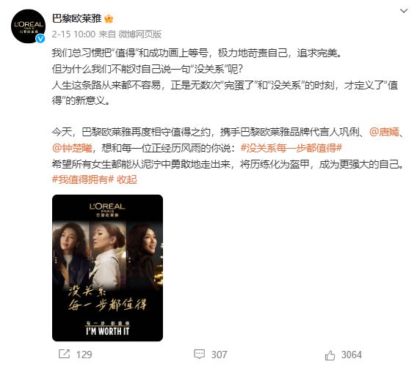Click the like count 3064
This screenshot has height=367, width=417.
352,355
